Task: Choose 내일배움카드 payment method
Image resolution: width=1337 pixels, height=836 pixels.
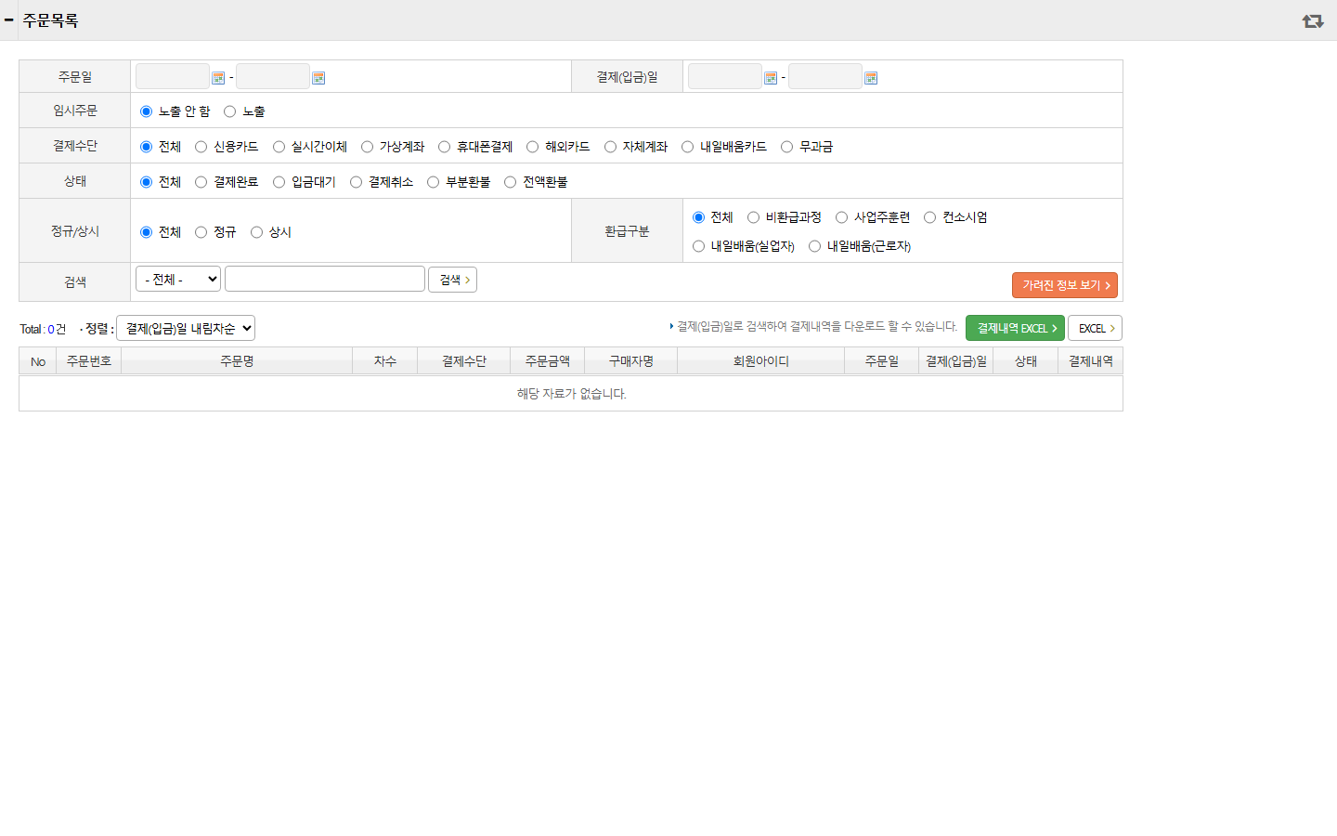Action: click(687, 147)
